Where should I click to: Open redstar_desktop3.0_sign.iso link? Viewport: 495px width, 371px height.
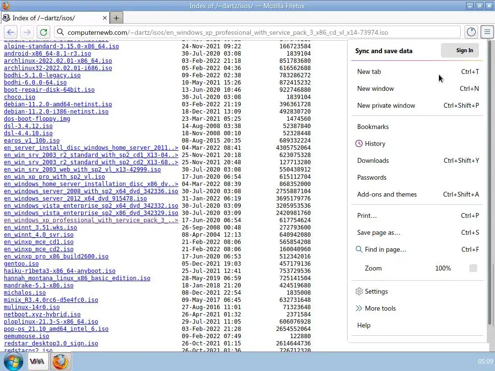(51, 344)
